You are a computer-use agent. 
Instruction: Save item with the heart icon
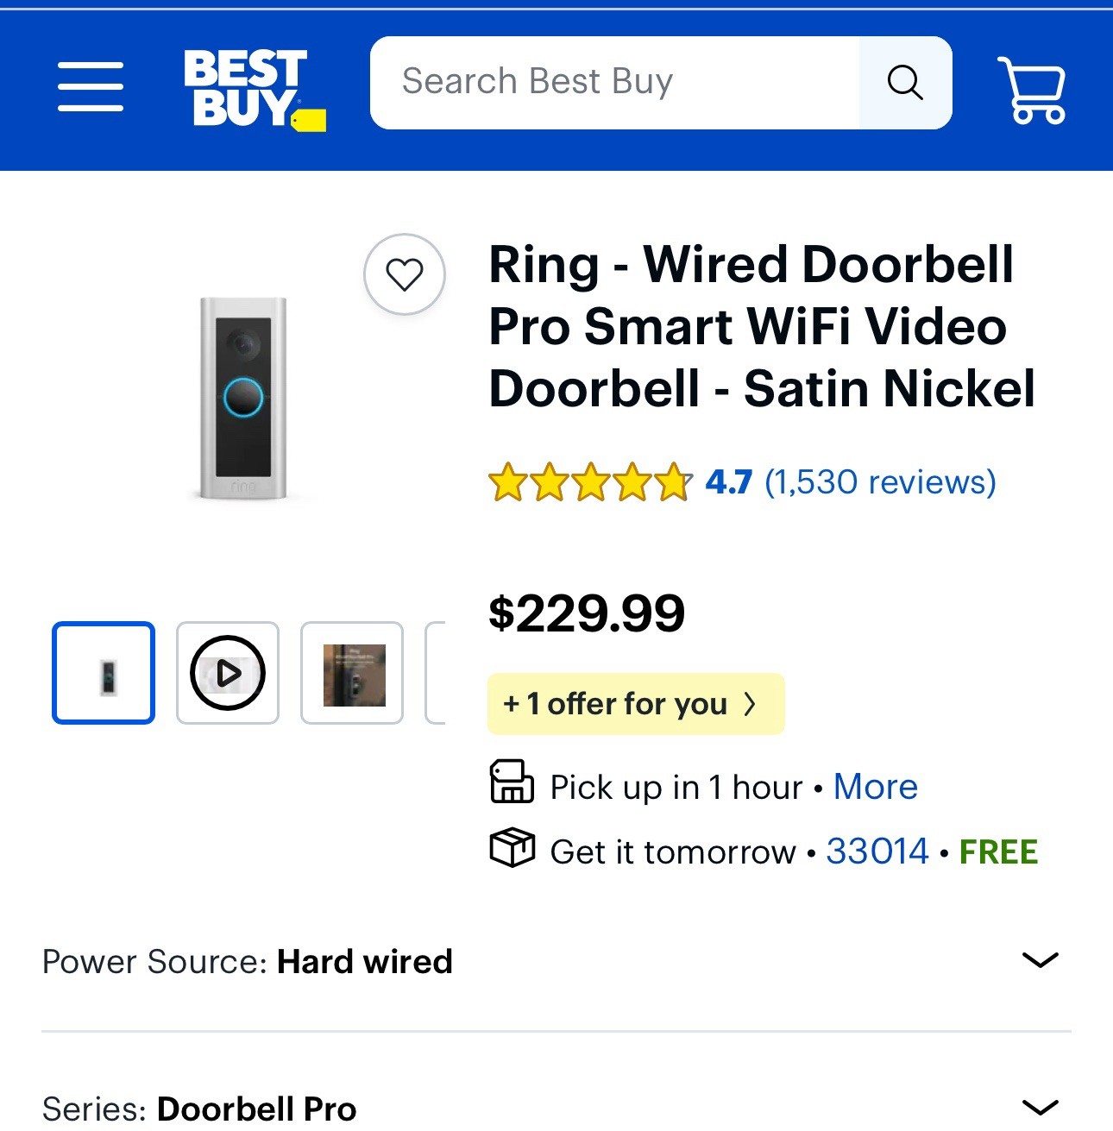coord(405,274)
